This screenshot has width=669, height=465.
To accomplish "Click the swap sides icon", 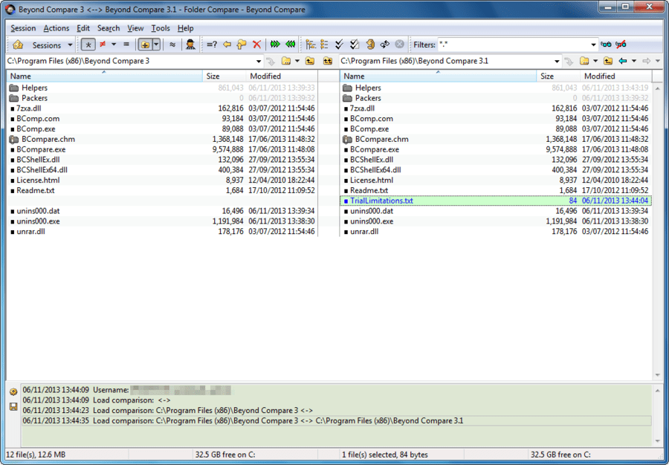I will pos(384,45).
